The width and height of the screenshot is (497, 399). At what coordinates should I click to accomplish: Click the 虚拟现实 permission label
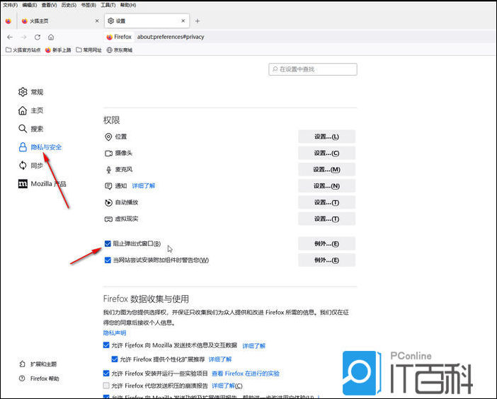[127, 219]
